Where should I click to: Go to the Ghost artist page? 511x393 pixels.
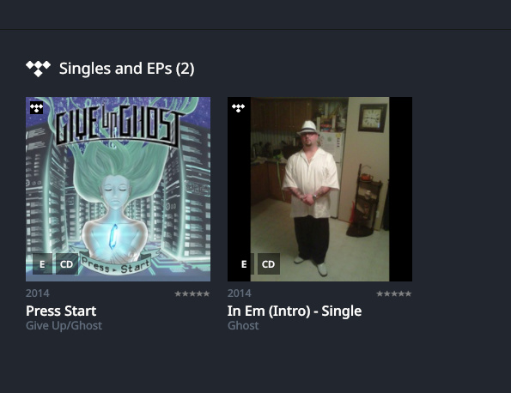243,325
